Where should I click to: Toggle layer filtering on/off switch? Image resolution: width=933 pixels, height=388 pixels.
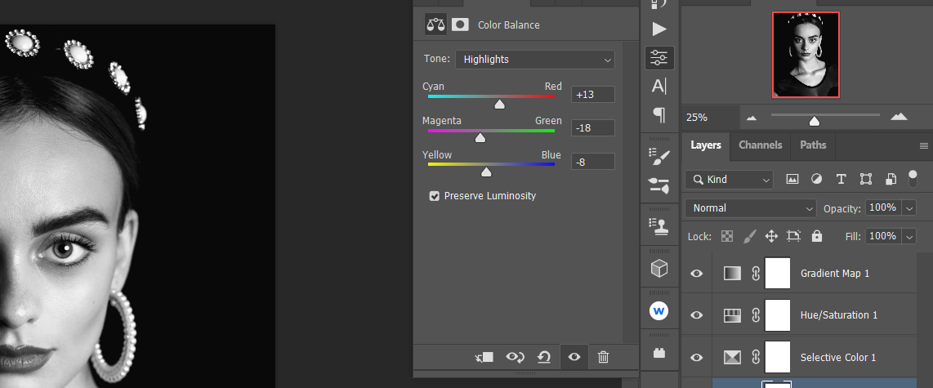(913, 179)
